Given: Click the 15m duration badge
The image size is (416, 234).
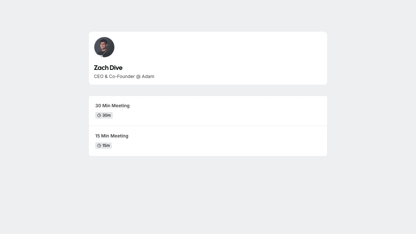Looking at the screenshot, I should tap(103, 145).
